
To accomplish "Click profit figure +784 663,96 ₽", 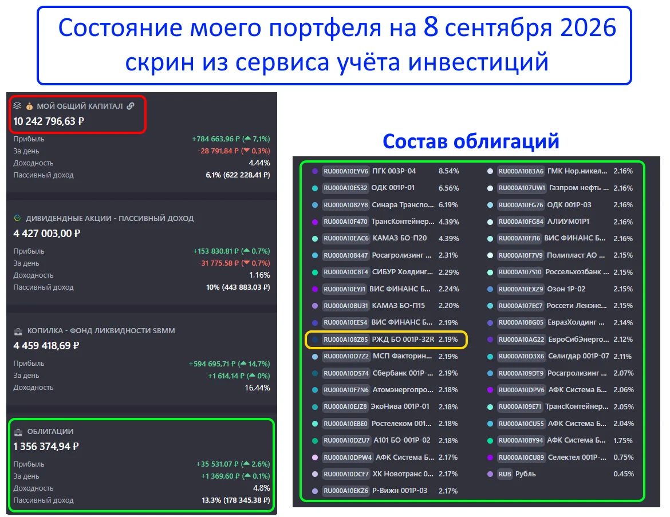I will pyautogui.click(x=216, y=139).
